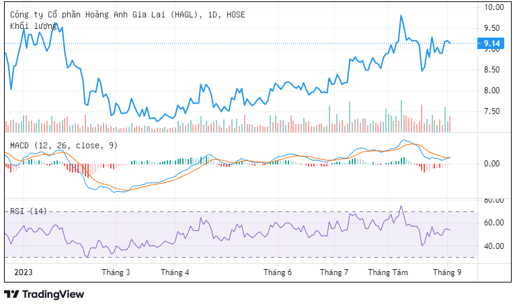Open the TradingView wordmark link
The width and height of the screenshot is (513, 306).
pyautogui.click(x=53, y=294)
